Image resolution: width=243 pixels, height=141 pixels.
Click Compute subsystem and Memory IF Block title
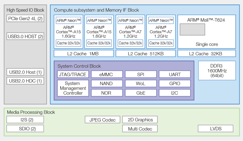(96, 10)
